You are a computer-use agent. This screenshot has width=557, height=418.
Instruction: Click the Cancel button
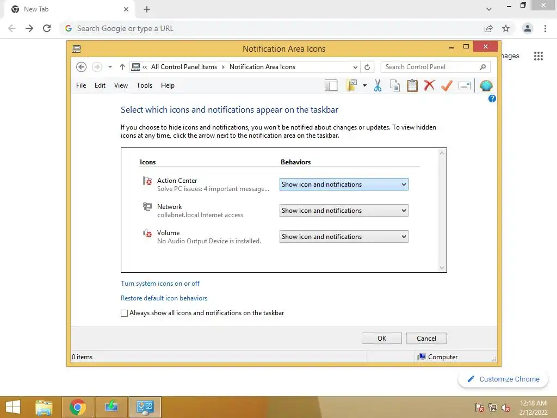click(x=426, y=339)
